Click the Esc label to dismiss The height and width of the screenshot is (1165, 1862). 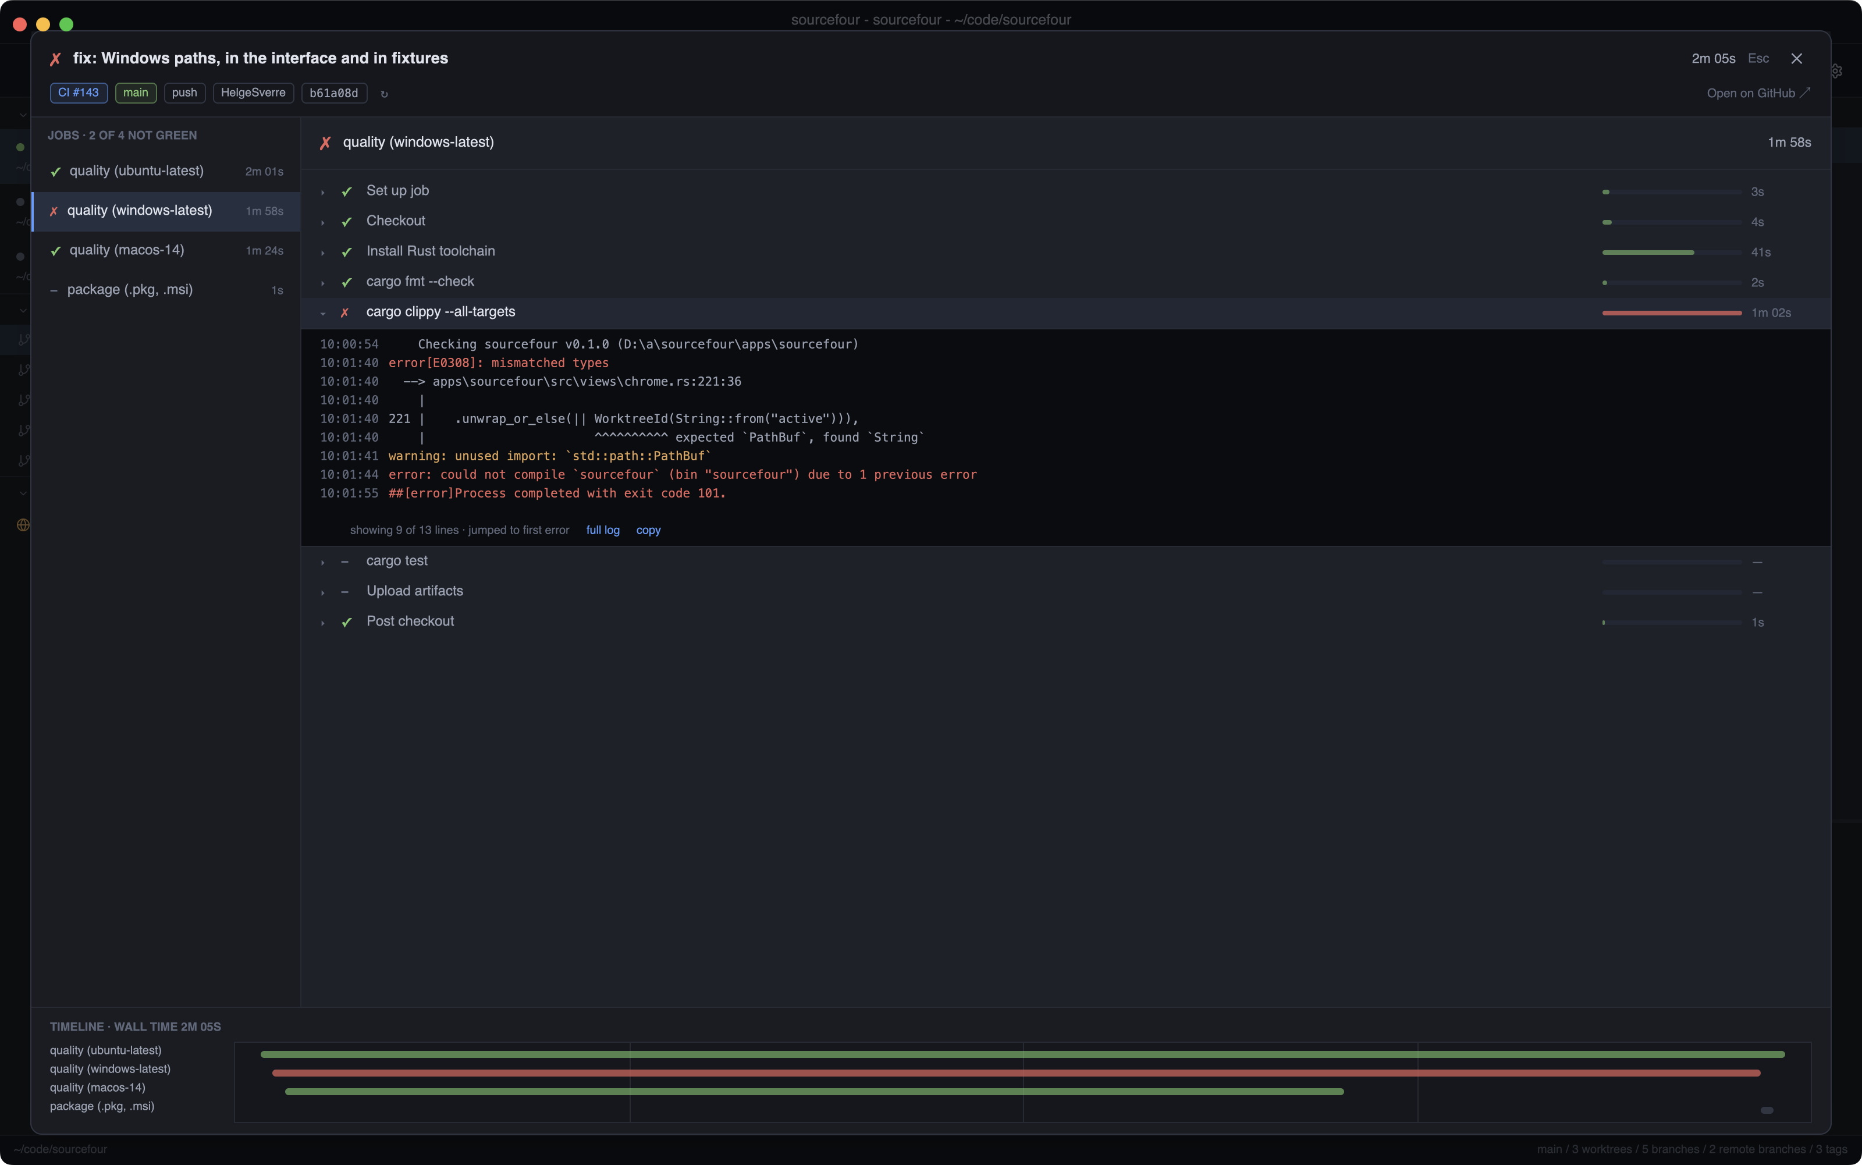pyautogui.click(x=1758, y=59)
